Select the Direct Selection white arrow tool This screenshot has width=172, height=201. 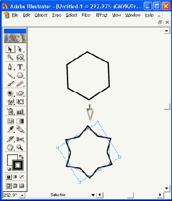pyautogui.click(x=20, y=49)
